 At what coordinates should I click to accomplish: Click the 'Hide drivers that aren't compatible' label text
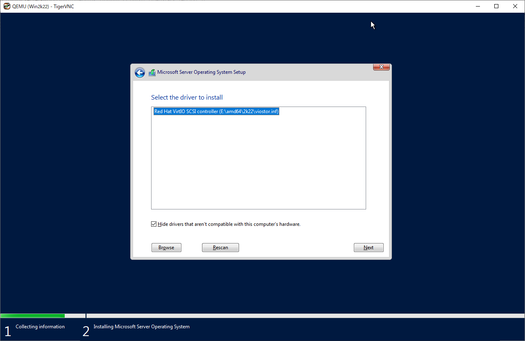click(x=229, y=224)
